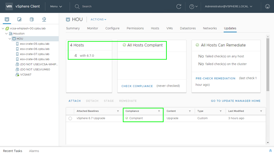Open the Hosts tab
The image size is (274, 154).
click(x=155, y=28)
